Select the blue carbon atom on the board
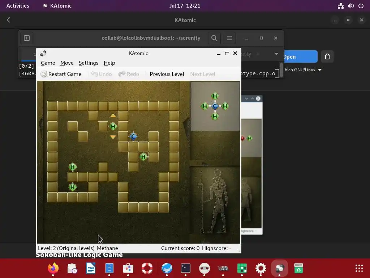Image resolution: width=370 pixels, height=278 pixels. coord(133,136)
